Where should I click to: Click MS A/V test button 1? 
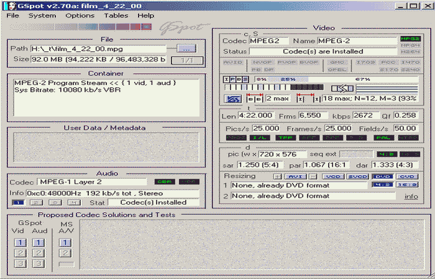coord(65,242)
